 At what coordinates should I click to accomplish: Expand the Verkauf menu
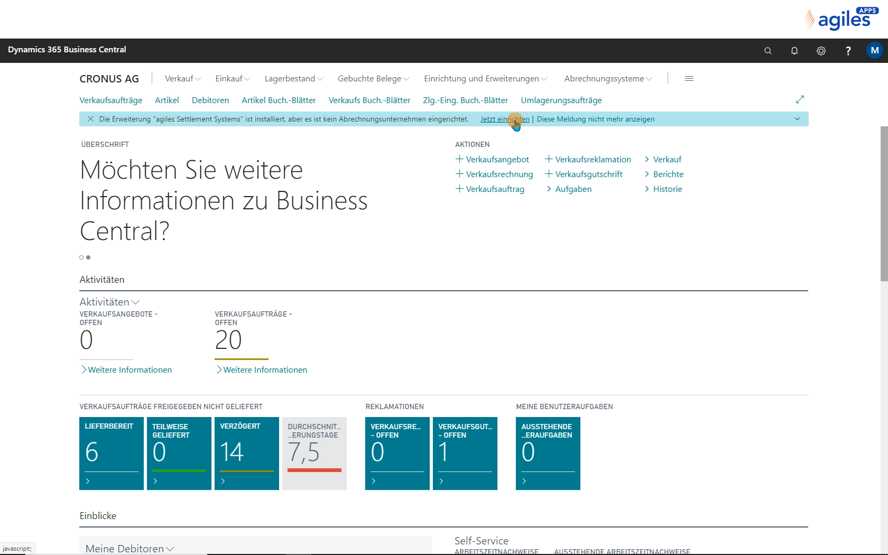click(x=183, y=78)
